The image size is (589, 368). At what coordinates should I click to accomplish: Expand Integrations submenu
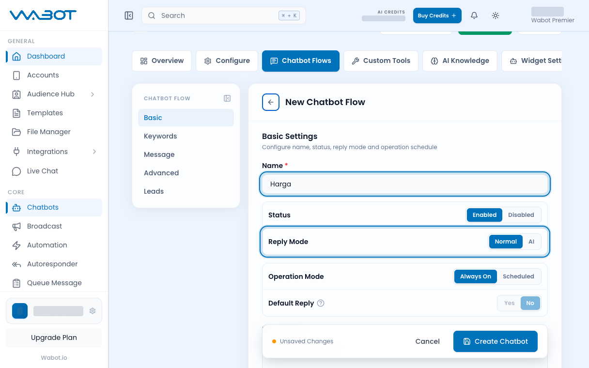tap(94, 152)
